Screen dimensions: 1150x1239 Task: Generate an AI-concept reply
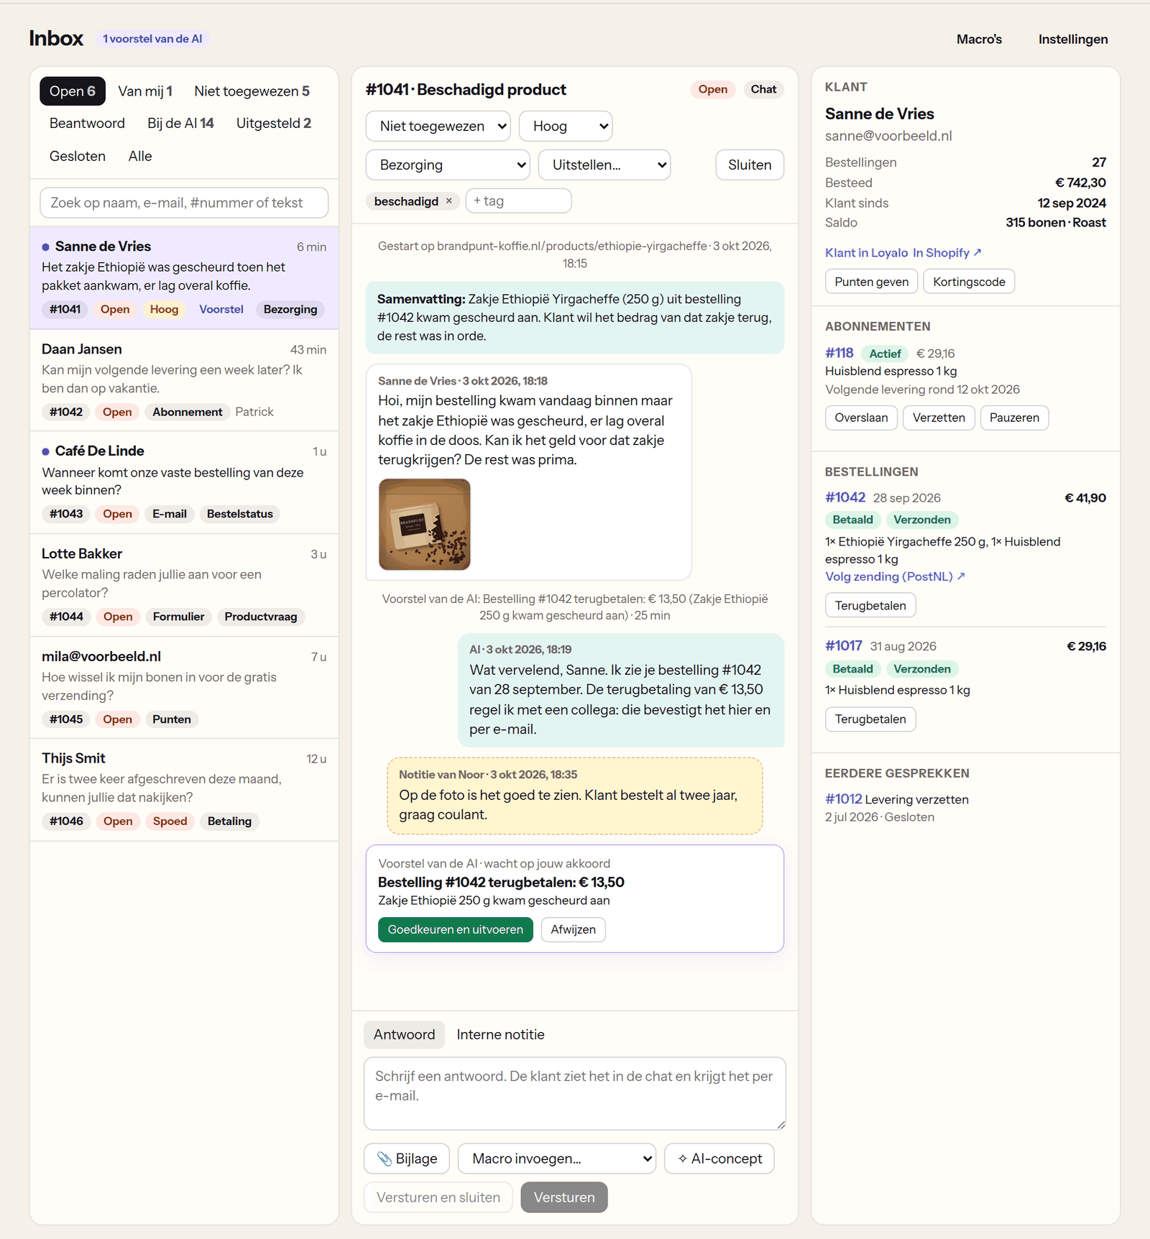coord(719,1159)
